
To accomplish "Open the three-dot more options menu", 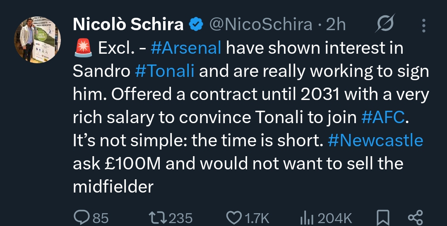I will click(x=423, y=25).
